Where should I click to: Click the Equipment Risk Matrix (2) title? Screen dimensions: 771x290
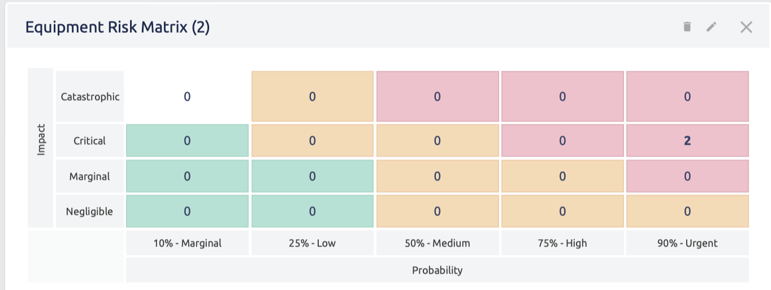pyautogui.click(x=118, y=27)
